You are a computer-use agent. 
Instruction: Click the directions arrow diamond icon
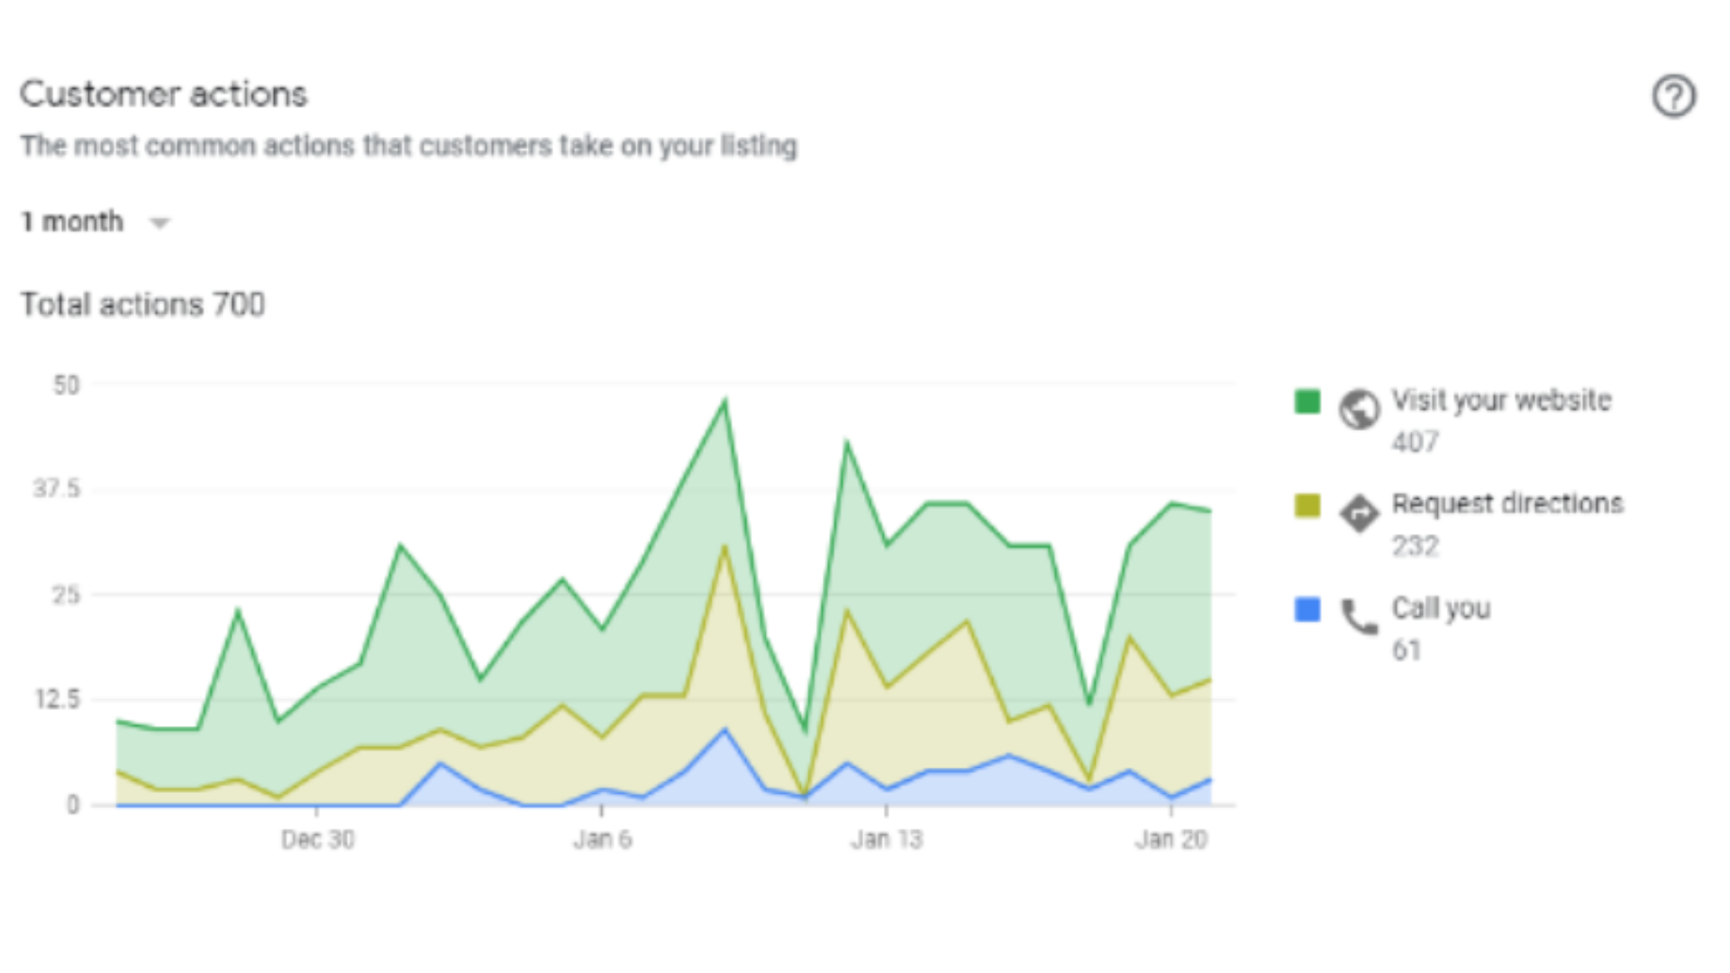point(1359,513)
